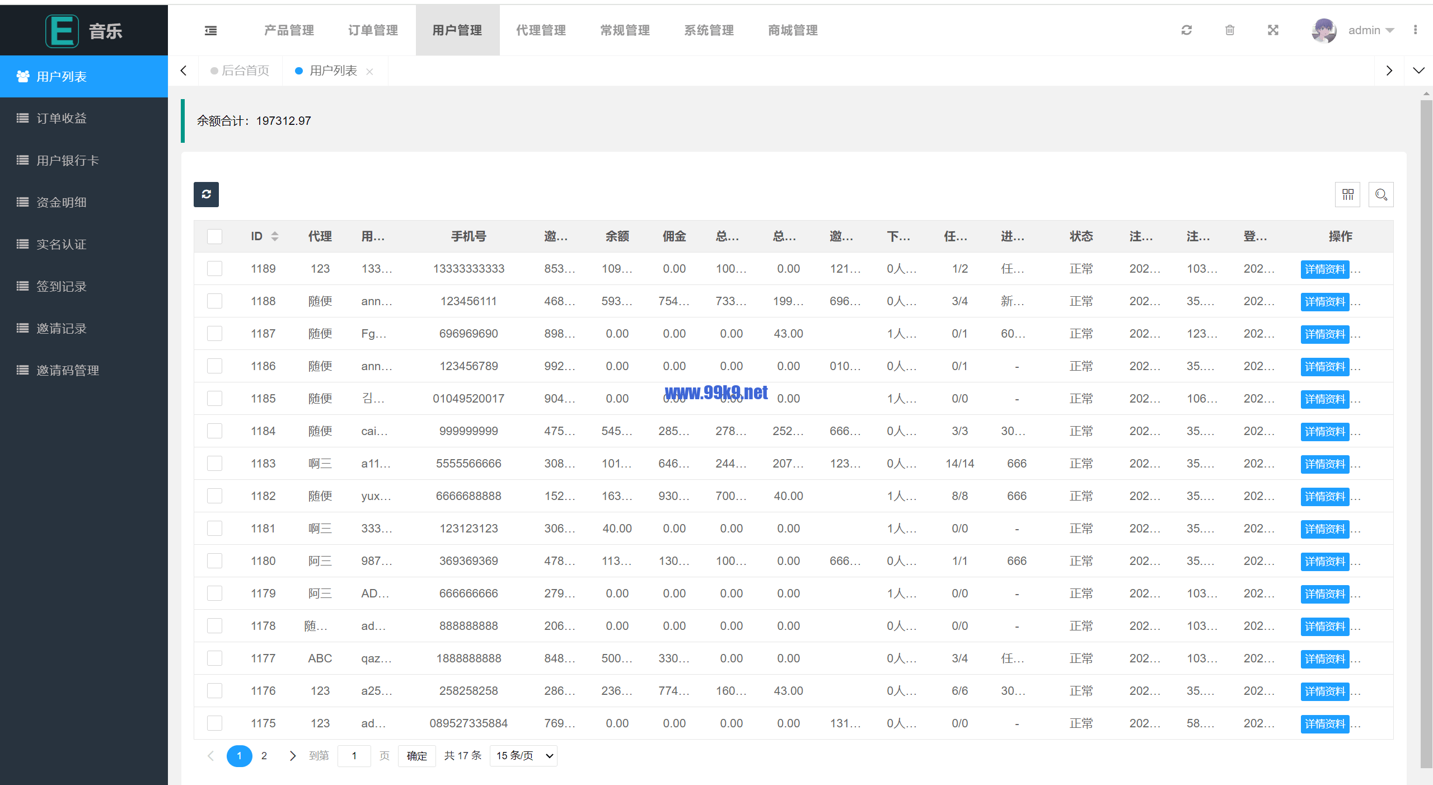Check the row for user ID 1185
Image resolution: width=1433 pixels, height=785 pixels.
(x=214, y=399)
